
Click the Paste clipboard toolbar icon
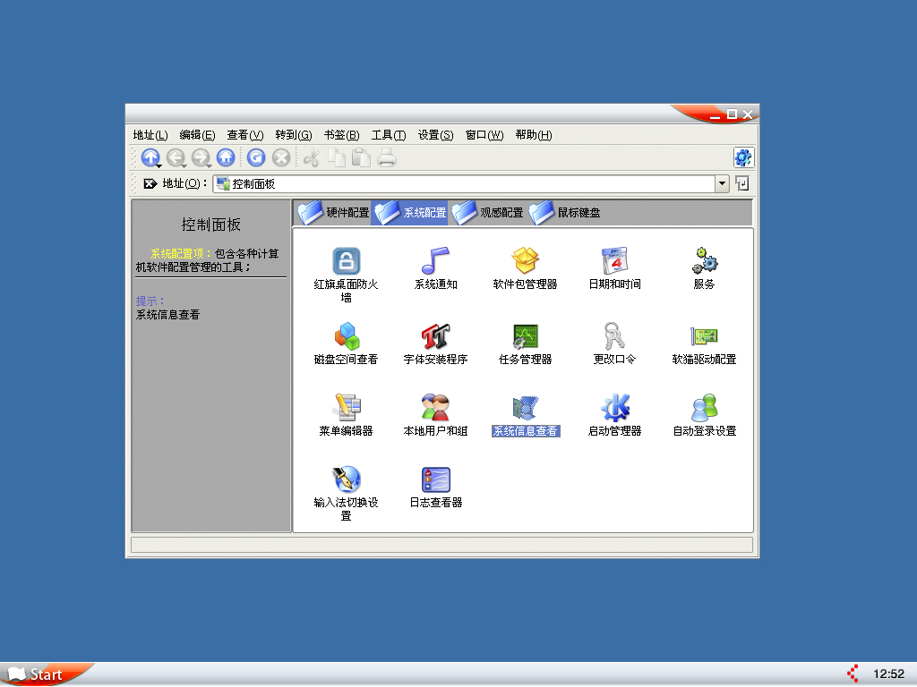[x=362, y=157]
